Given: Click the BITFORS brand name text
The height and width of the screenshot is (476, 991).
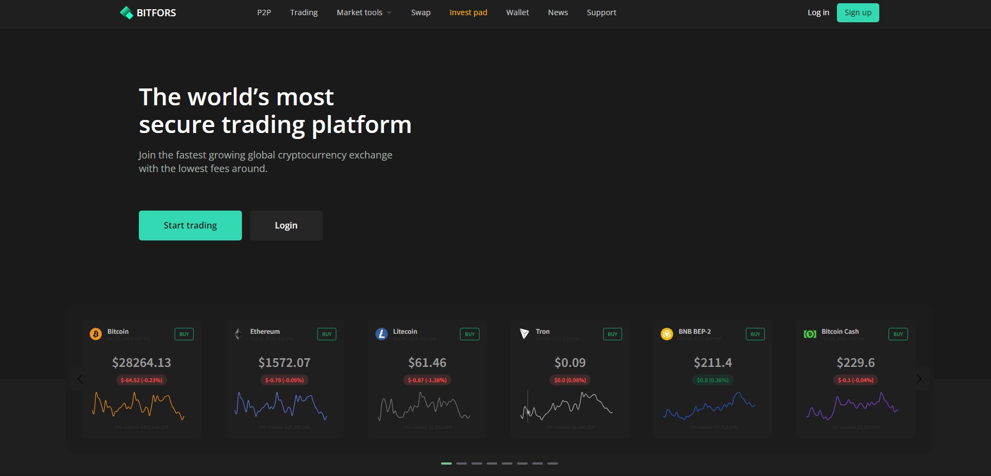Looking at the screenshot, I should click(x=156, y=12).
